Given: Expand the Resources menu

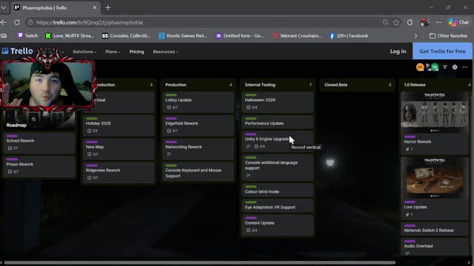Looking at the screenshot, I should (x=165, y=52).
